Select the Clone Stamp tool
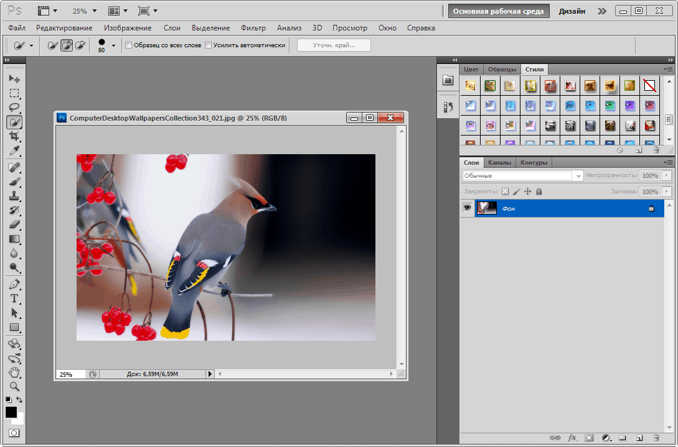678x447 pixels. point(14,196)
